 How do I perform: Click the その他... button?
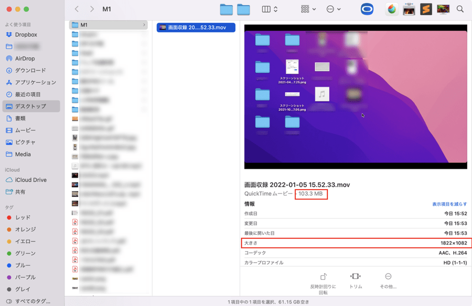coord(388,281)
